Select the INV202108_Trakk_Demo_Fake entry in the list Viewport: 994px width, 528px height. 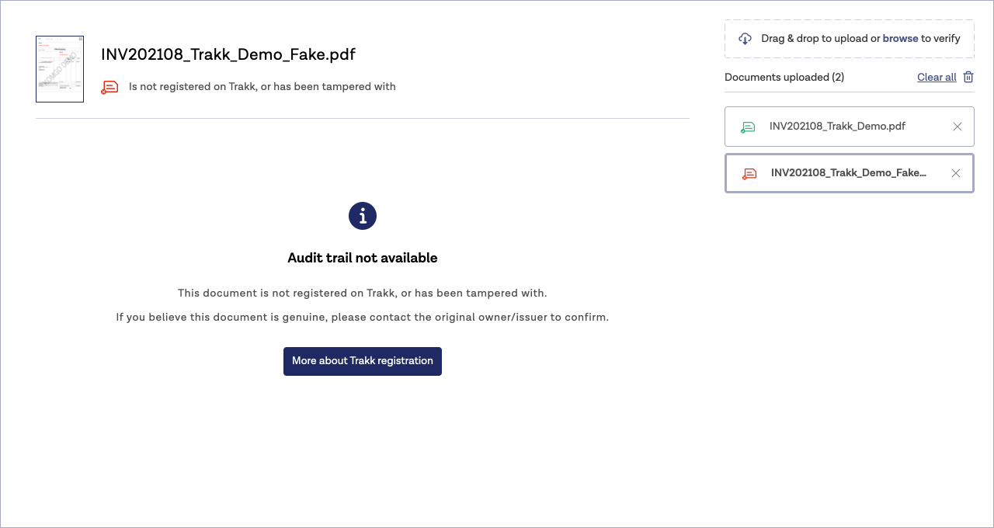[x=848, y=173]
